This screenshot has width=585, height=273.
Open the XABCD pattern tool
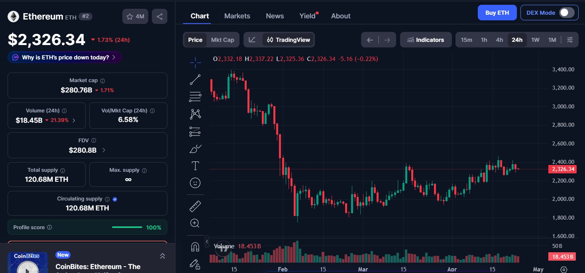point(195,114)
